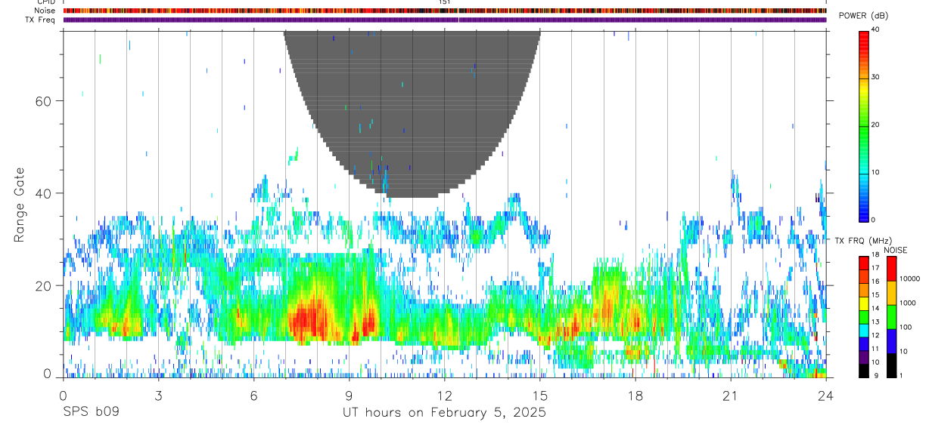Click the 'Noise' row label at top
929x428 pixels.
(x=45, y=11)
